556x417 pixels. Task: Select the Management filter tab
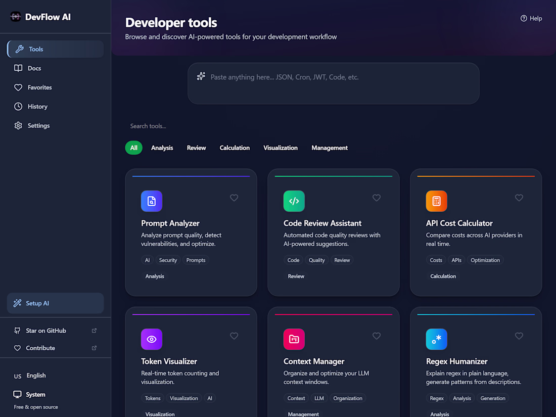[x=330, y=148]
